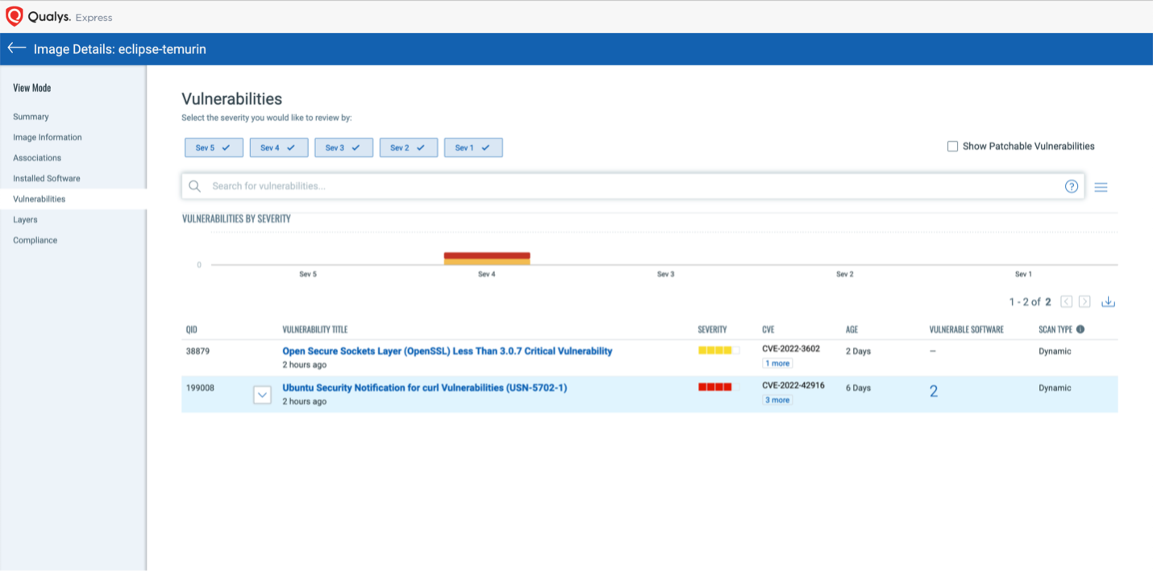Expand '1 more' CVEs for OpenSSL row
The height and width of the screenshot is (573, 1153).
click(x=777, y=363)
